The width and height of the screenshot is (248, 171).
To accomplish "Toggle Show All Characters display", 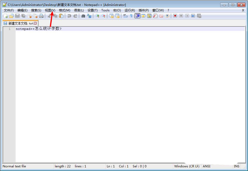I will (131, 16).
